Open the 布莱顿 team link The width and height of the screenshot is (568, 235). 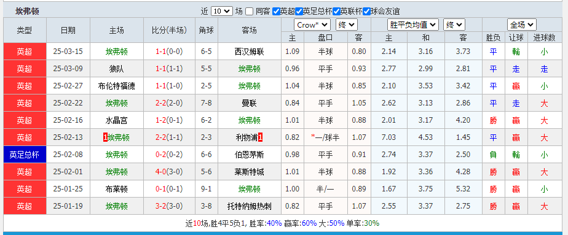coord(116,189)
